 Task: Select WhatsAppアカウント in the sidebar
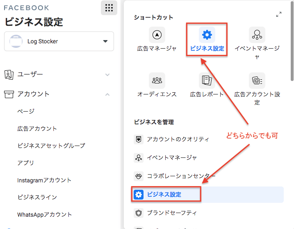(44, 214)
